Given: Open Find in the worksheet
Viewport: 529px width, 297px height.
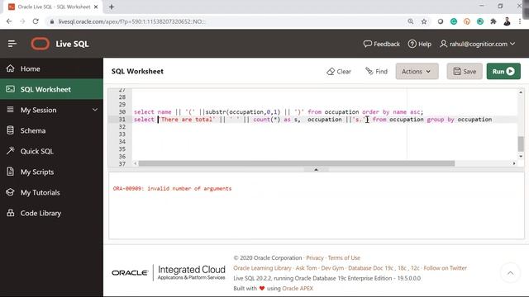Looking at the screenshot, I should [x=377, y=72].
